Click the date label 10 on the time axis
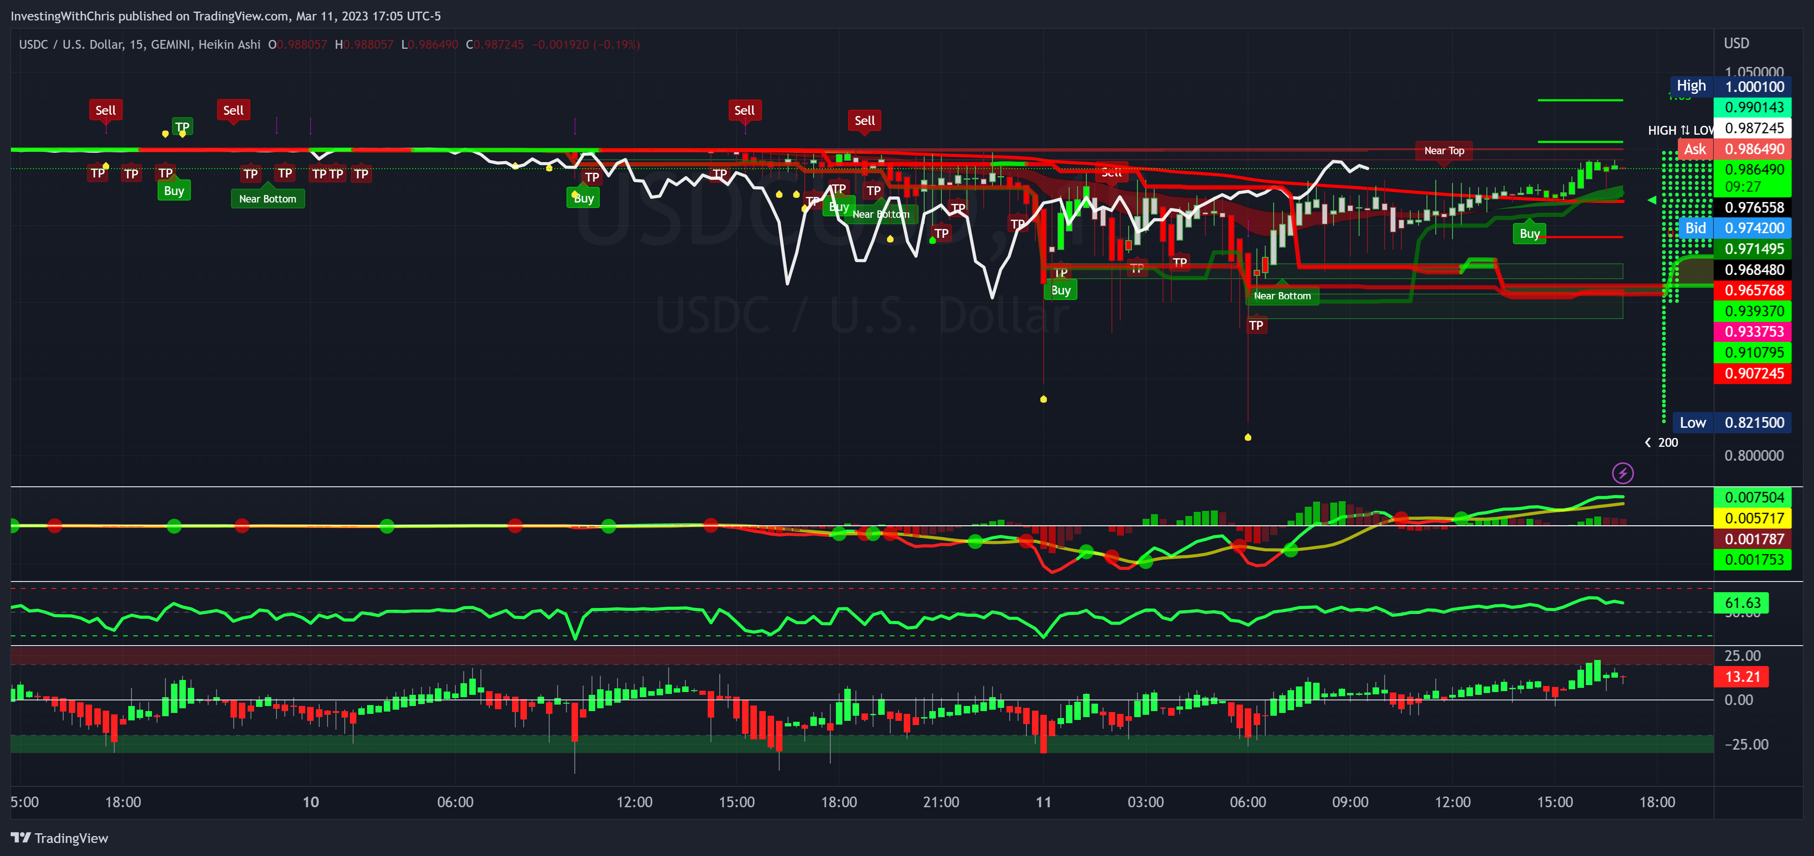This screenshot has width=1814, height=856. (310, 802)
